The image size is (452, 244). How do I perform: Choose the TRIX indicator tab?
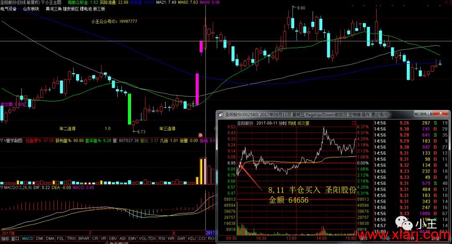click(x=71, y=239)
